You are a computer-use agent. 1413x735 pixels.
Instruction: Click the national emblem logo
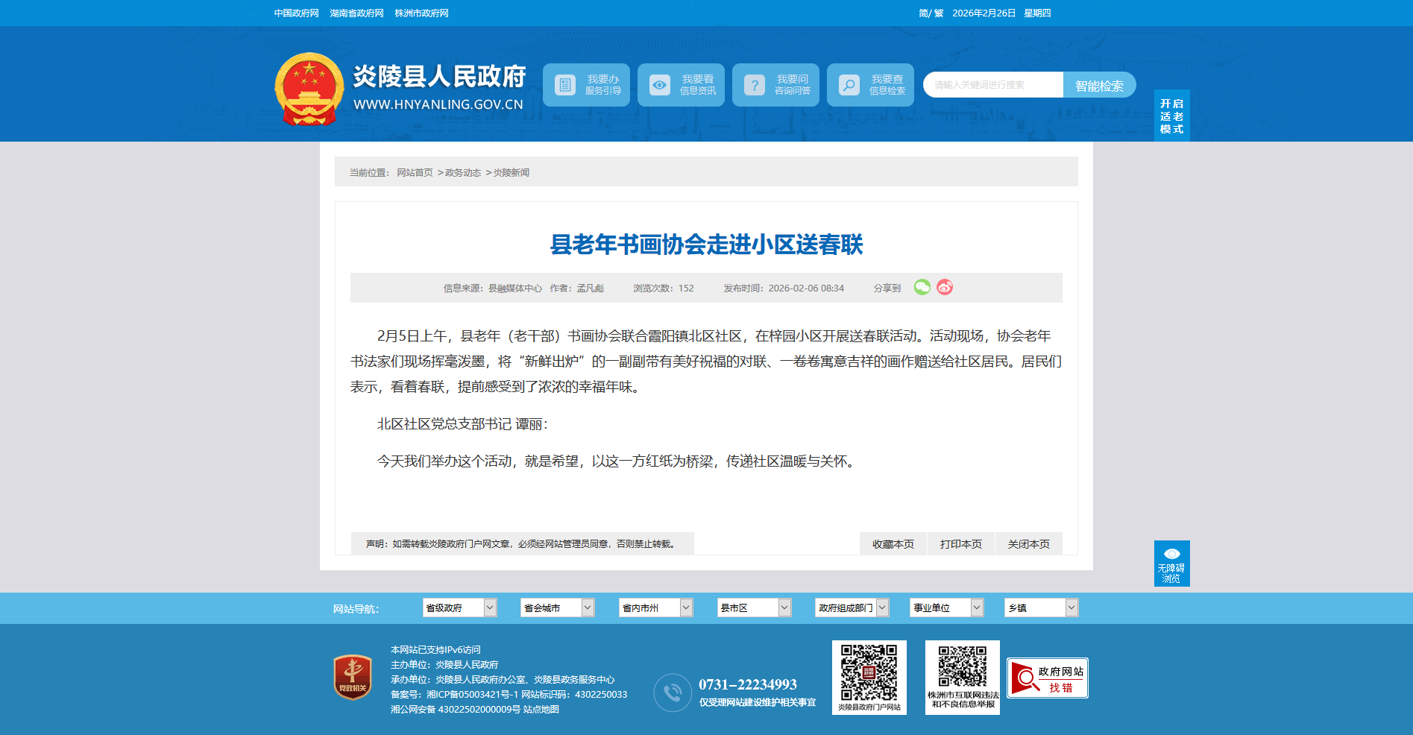(x=309, y=88)
